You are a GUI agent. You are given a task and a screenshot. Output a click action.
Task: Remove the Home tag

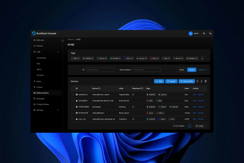click(132, 58)
